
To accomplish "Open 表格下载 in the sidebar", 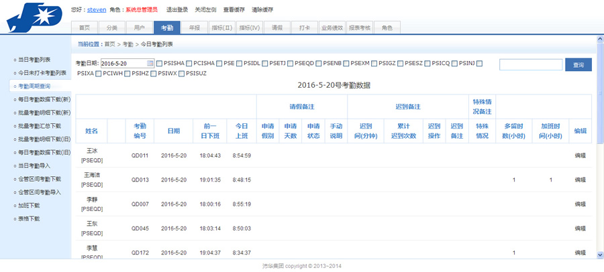I will (29, 218).
